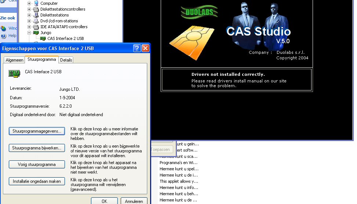Switch to the Stuurprogramma tab
Viewport: 357px width, 204px height.
pos(42,59)
